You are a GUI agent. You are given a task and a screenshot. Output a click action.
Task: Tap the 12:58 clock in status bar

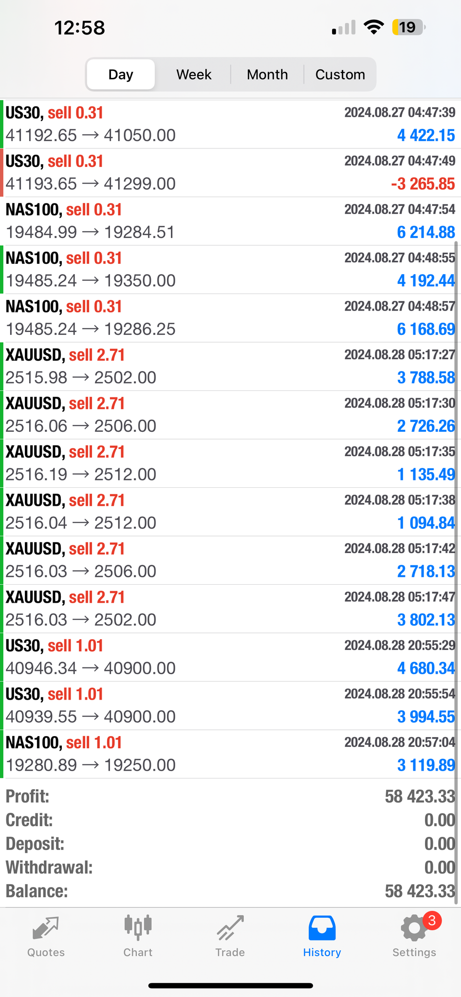coord(80,28)
